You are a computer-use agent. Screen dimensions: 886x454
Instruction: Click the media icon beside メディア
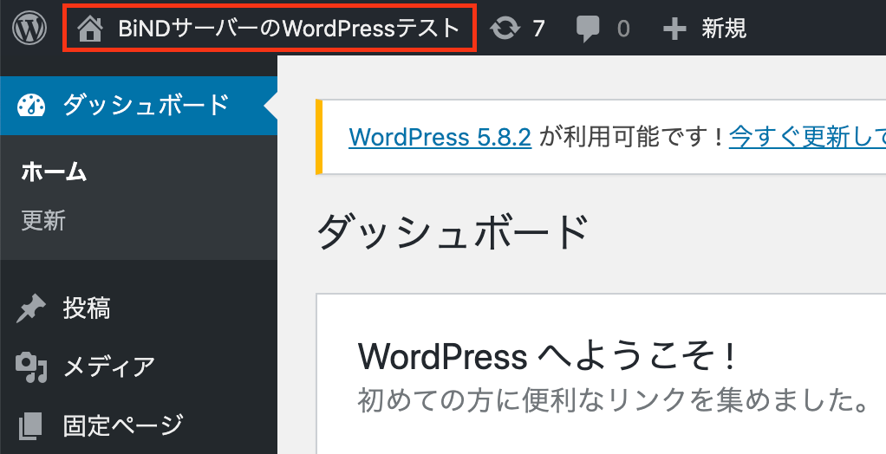coord(31,367)
